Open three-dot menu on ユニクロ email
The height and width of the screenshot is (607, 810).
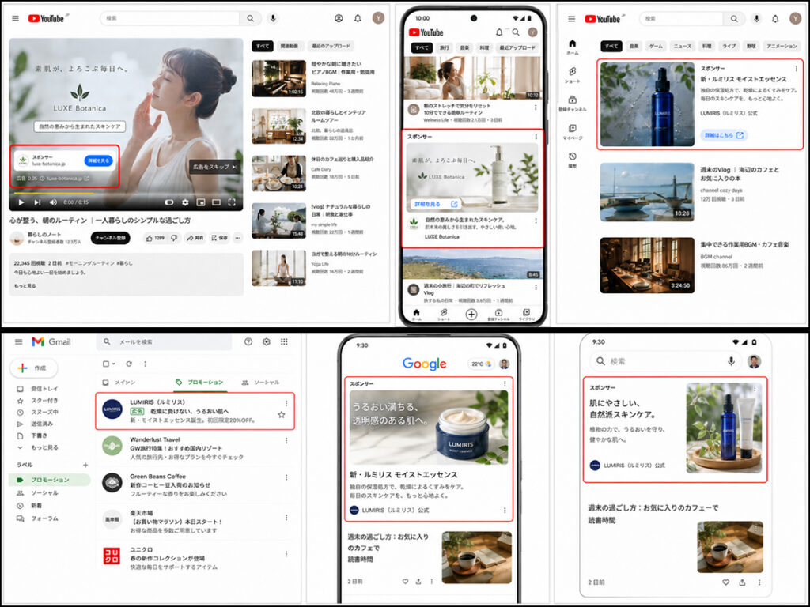click(286, 554)
